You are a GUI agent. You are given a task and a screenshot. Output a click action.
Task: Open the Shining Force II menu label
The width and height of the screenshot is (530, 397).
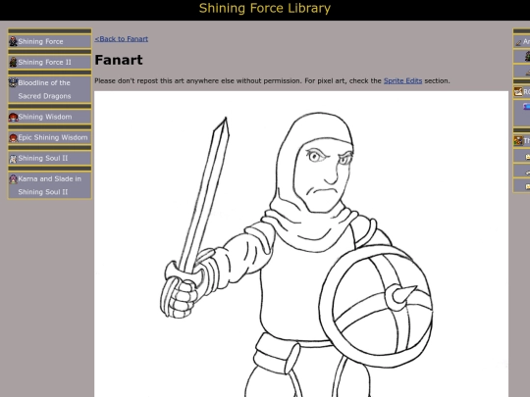tap(44, 62)
